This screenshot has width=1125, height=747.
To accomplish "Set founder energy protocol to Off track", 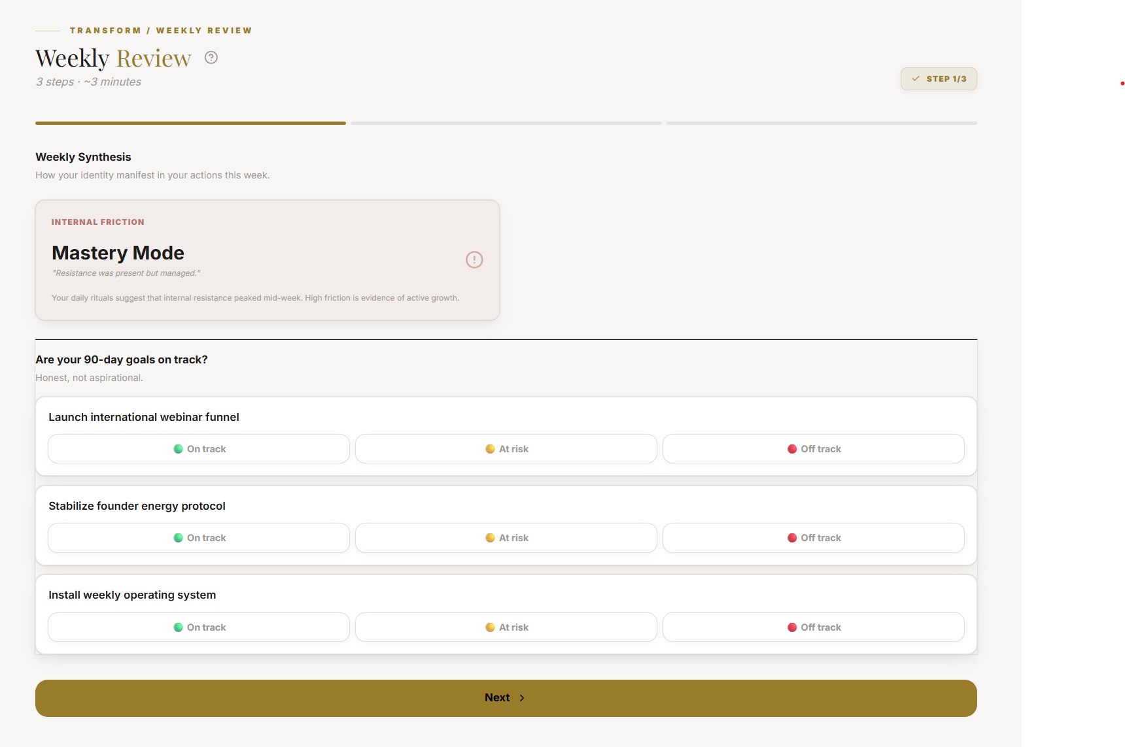I will click(814, 538).
